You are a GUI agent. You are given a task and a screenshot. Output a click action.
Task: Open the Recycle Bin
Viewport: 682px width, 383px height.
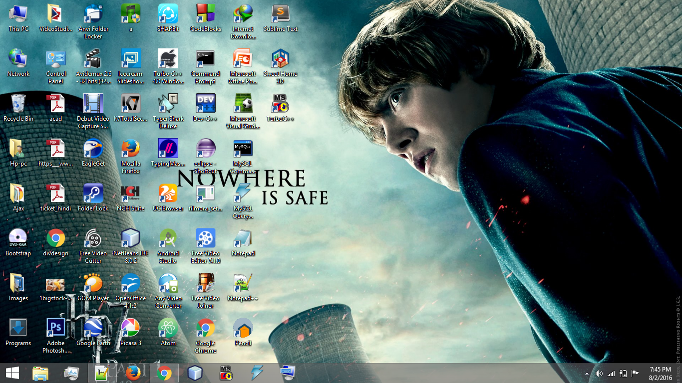coord(18,108)
